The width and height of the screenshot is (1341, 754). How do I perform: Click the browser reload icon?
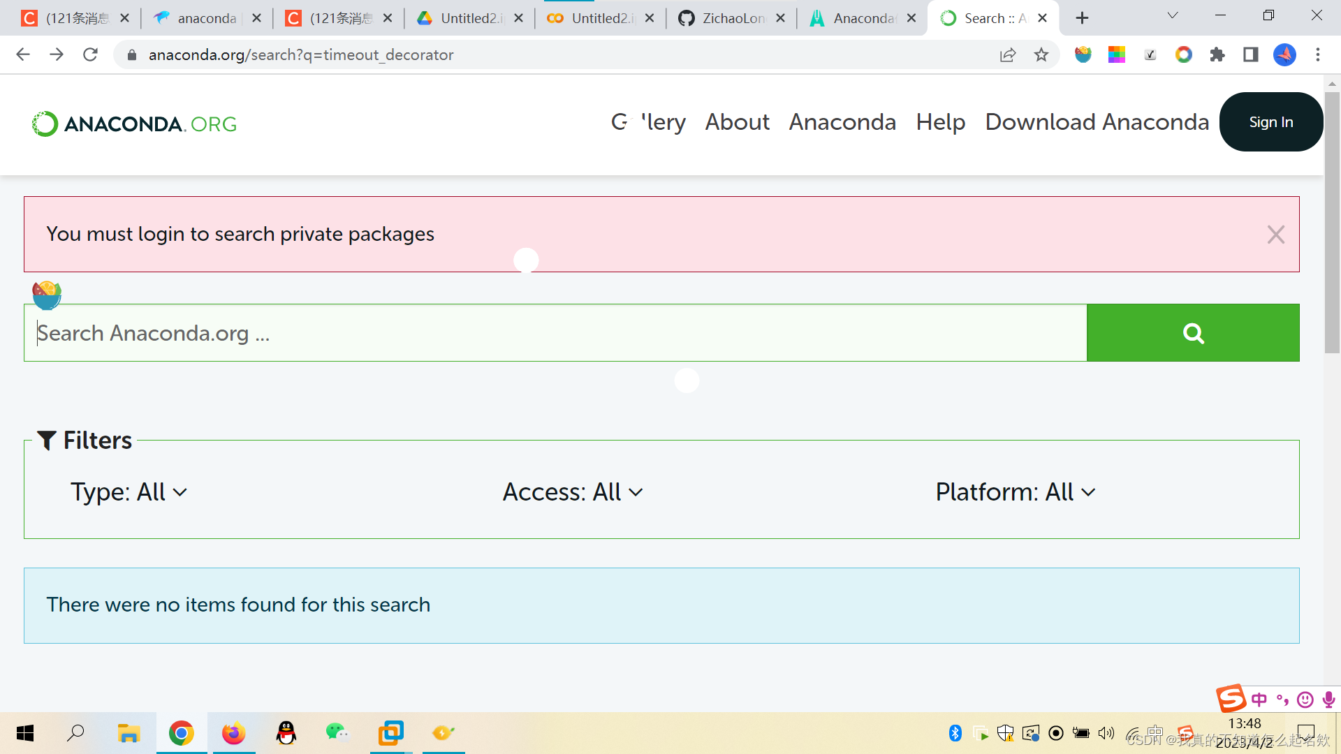[90, 54]
